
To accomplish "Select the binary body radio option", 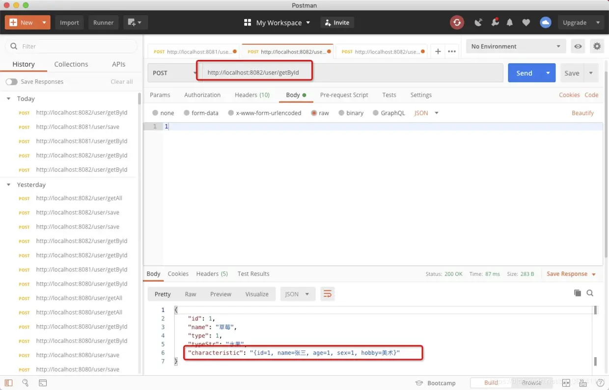I will pos(341,113).
